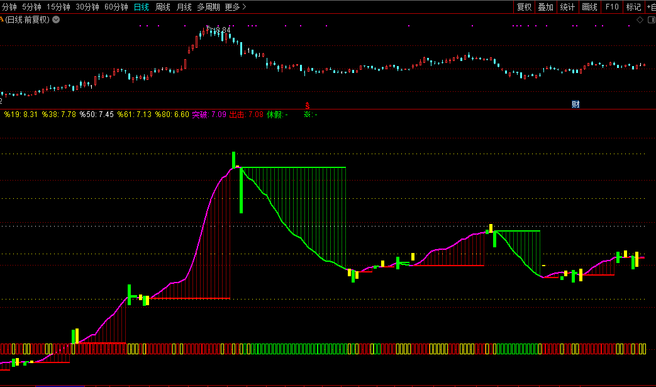Click the red S marker below the candlestick chart

tap(308, 104)
